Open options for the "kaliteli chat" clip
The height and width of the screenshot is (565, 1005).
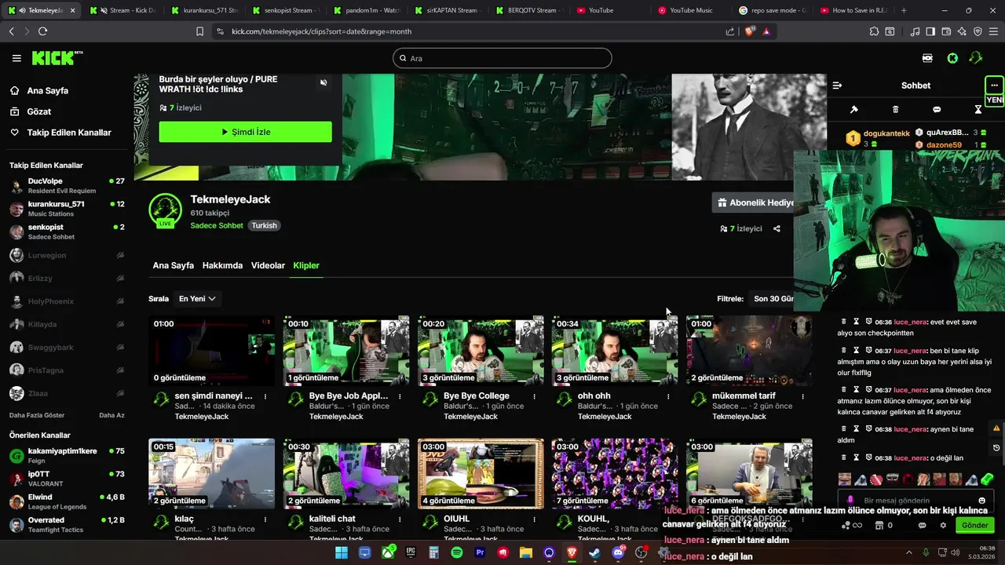click(x=400, y=519)
